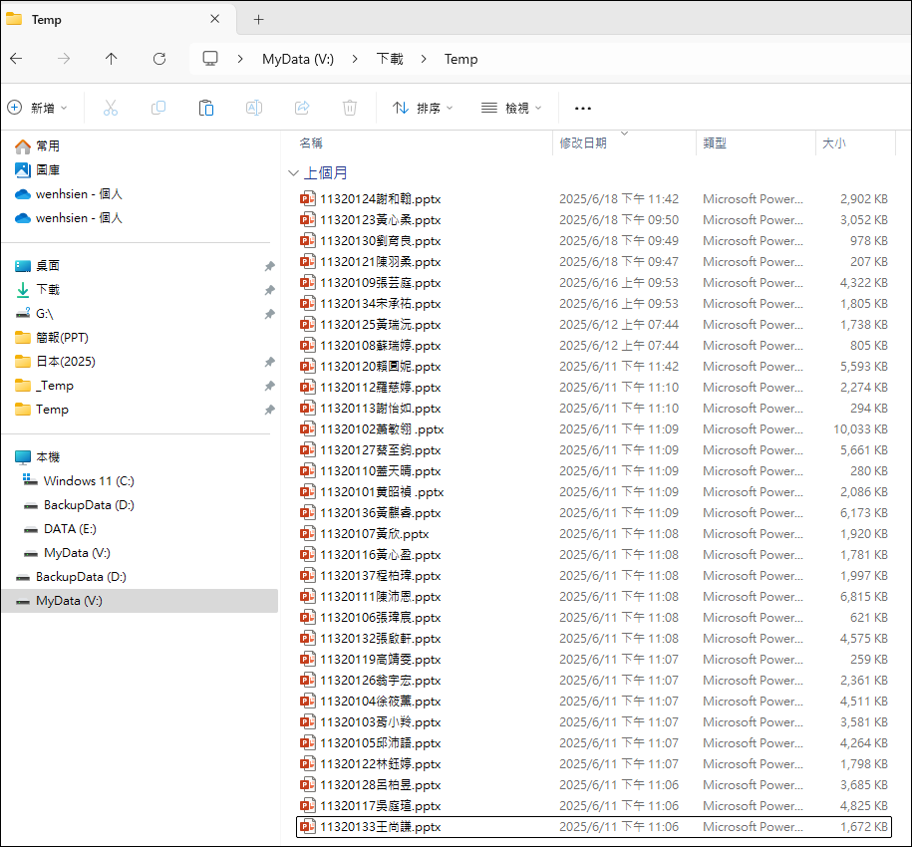Open the See more ellipsis menu
Screen dimensions: 912x847
[x=583, y=108]
